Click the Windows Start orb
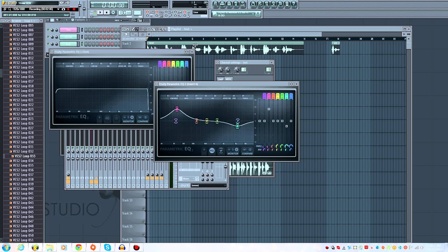Screen dimensions: 448x252 click(x=6, y=247)
